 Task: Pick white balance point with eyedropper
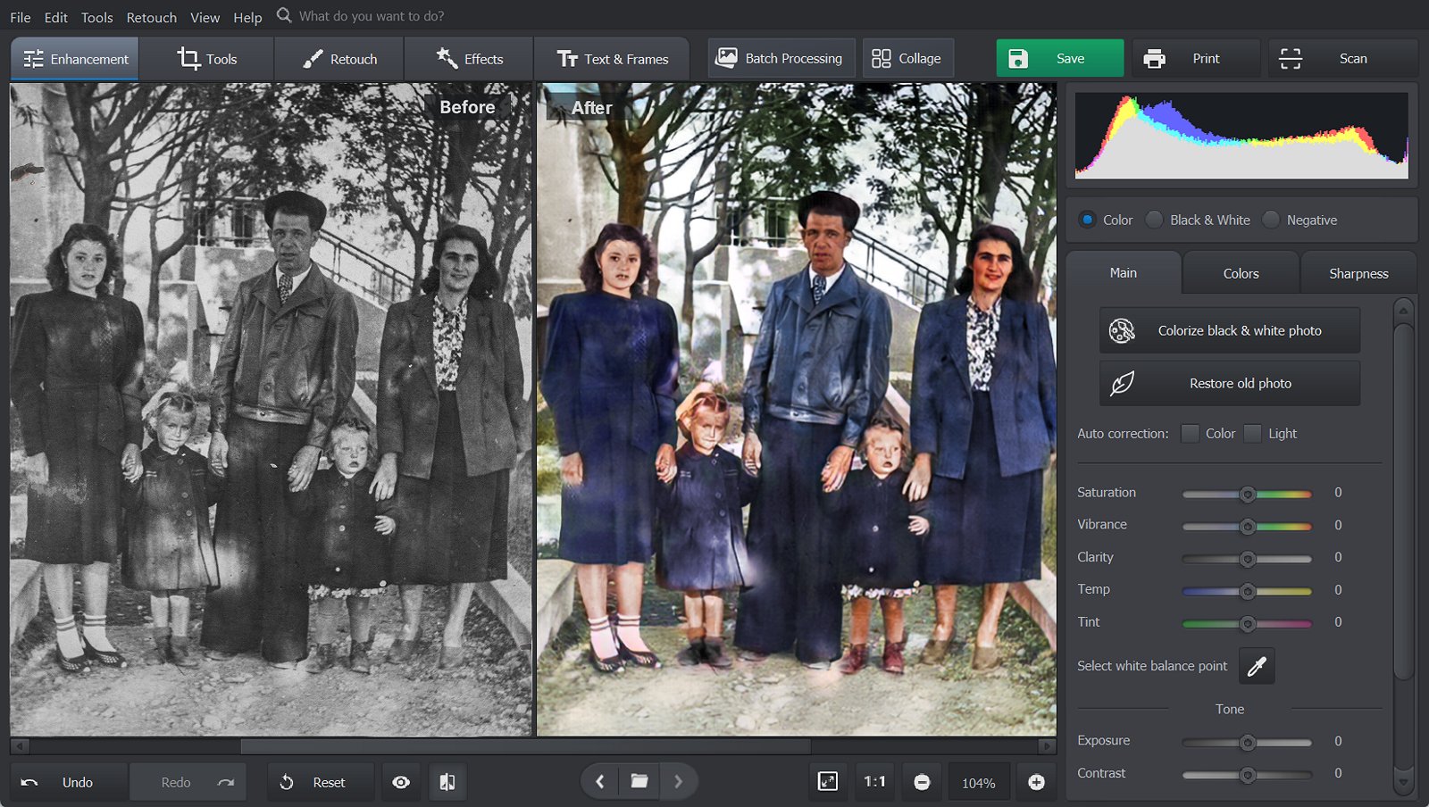1257,666
